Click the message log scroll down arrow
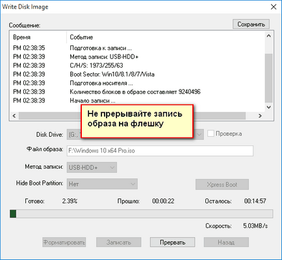 [269, 107]
